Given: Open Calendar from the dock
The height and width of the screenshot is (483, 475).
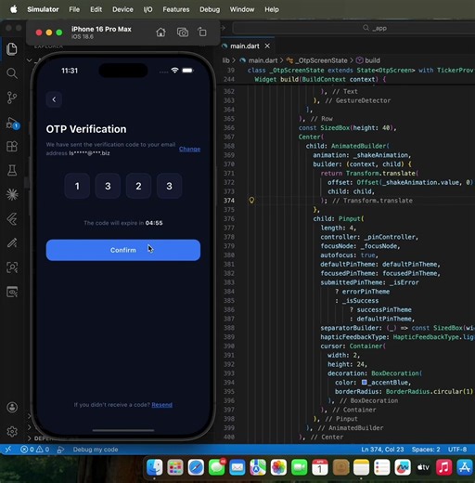Looking at the screenshot, I should pos(320,467).
